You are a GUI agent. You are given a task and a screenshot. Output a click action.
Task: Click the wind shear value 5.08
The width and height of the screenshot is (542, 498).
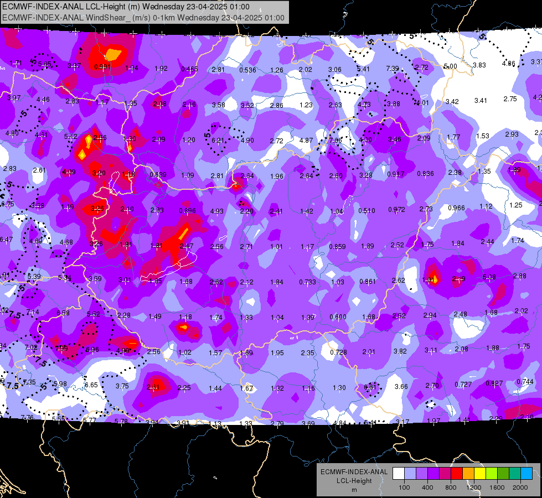489,277
